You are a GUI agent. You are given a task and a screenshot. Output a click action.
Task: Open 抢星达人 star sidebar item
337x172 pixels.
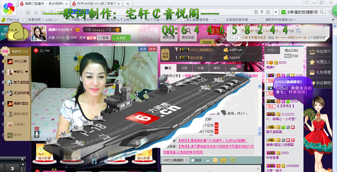click(320, 62)
